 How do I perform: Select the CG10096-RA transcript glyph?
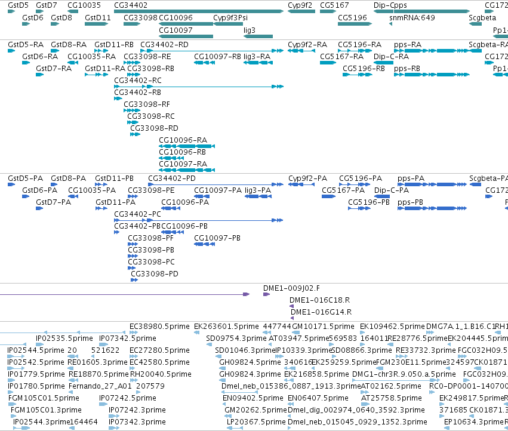tap(187, 146)
